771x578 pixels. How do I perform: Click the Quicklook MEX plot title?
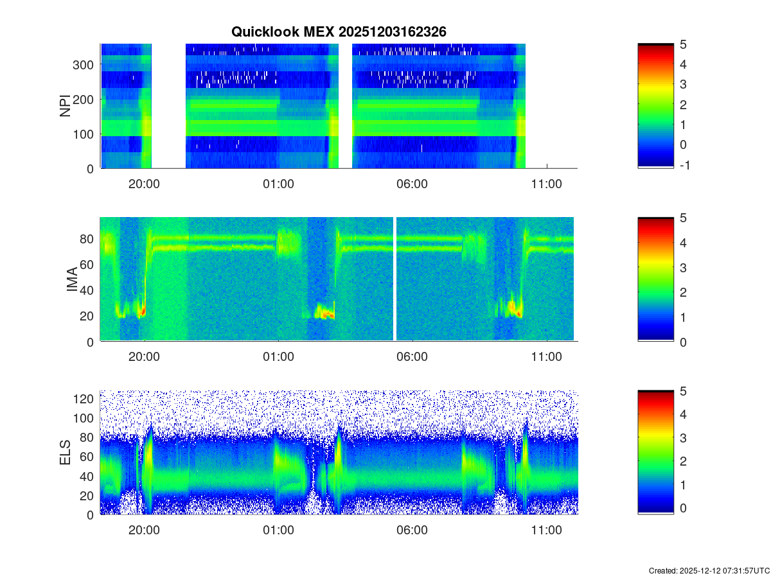pyautogui.click(x=339, y=31)
